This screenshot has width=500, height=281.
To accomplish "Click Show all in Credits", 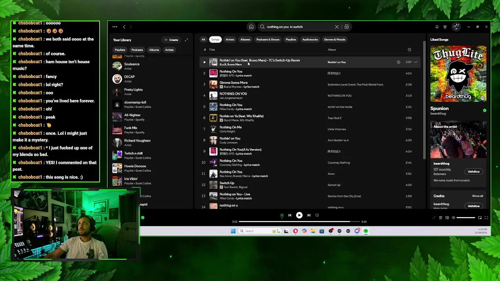I will tap(477, 196).
